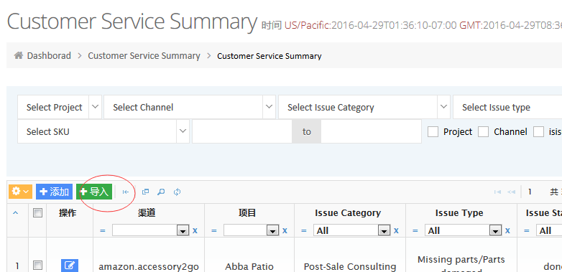Open the Select Issue type dropdown
The width and height of the screenshot is (562, 272).
pyautogui.click(x=507, y=107)
